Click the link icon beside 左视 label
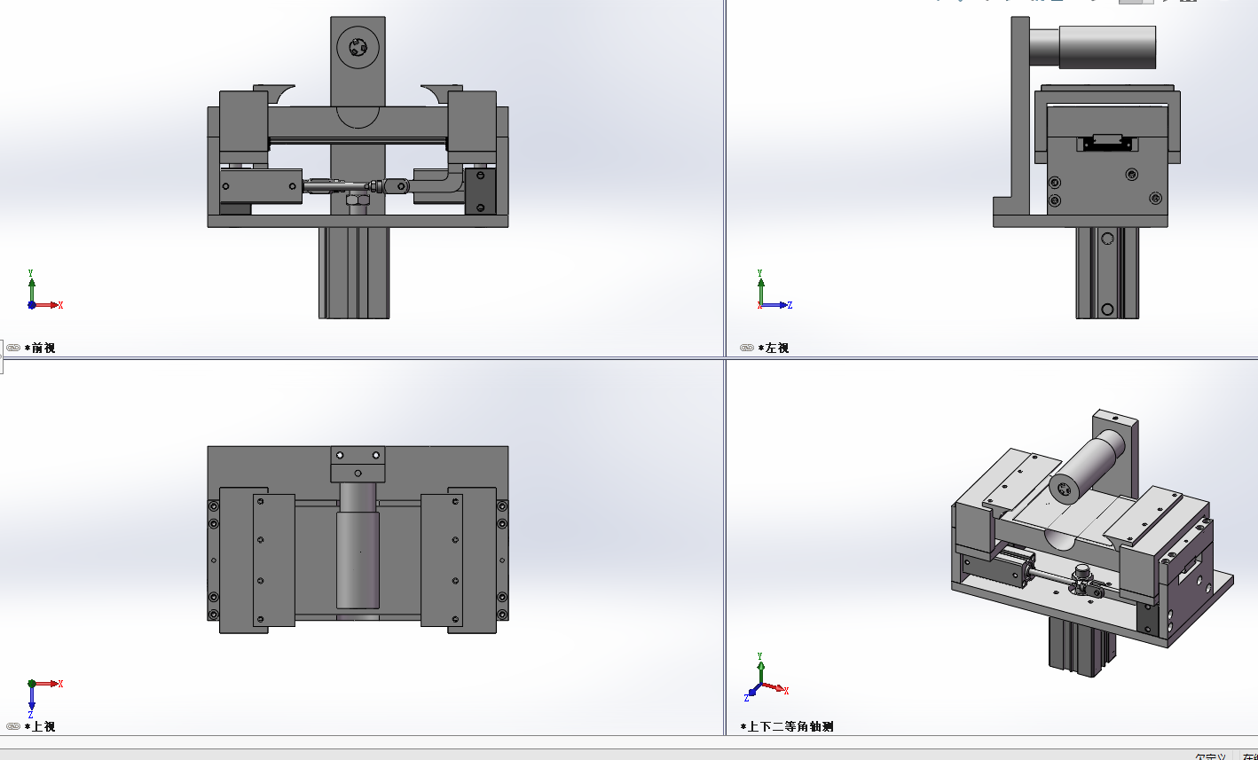This screenshot has width=1258, height=760. (x=747, y=349)
